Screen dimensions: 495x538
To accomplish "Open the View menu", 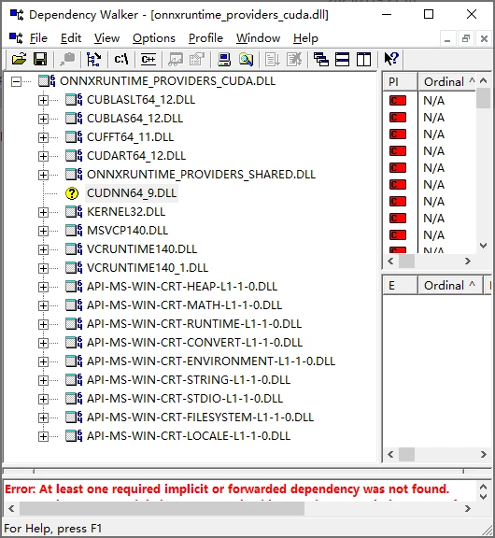I will click(x=106, y=38).
